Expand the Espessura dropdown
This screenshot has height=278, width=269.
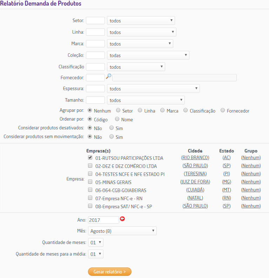(153, 89)
